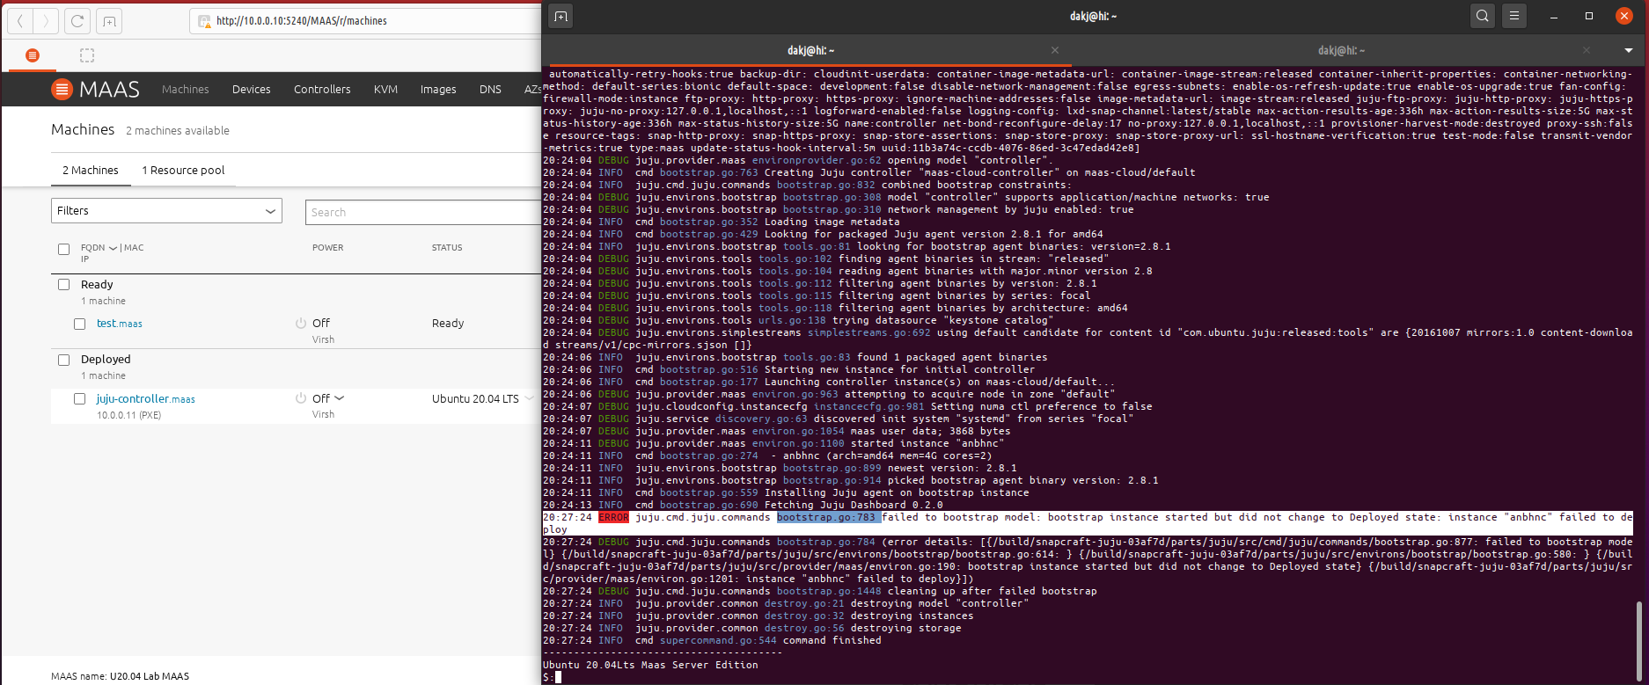This screenshot has width=1649, height=685.
Task: Select the juju-controller.maas checkbox
Action: (x=80, y=398)
